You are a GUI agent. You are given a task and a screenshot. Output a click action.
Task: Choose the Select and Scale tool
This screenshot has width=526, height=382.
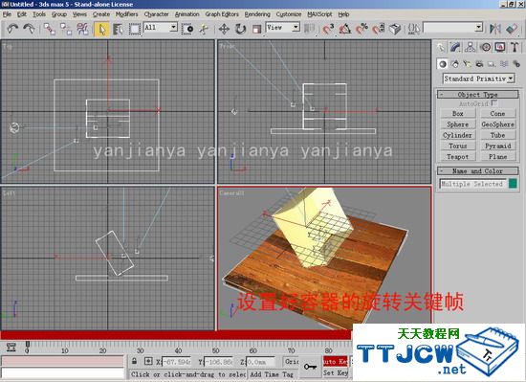[x=256, y=29]
